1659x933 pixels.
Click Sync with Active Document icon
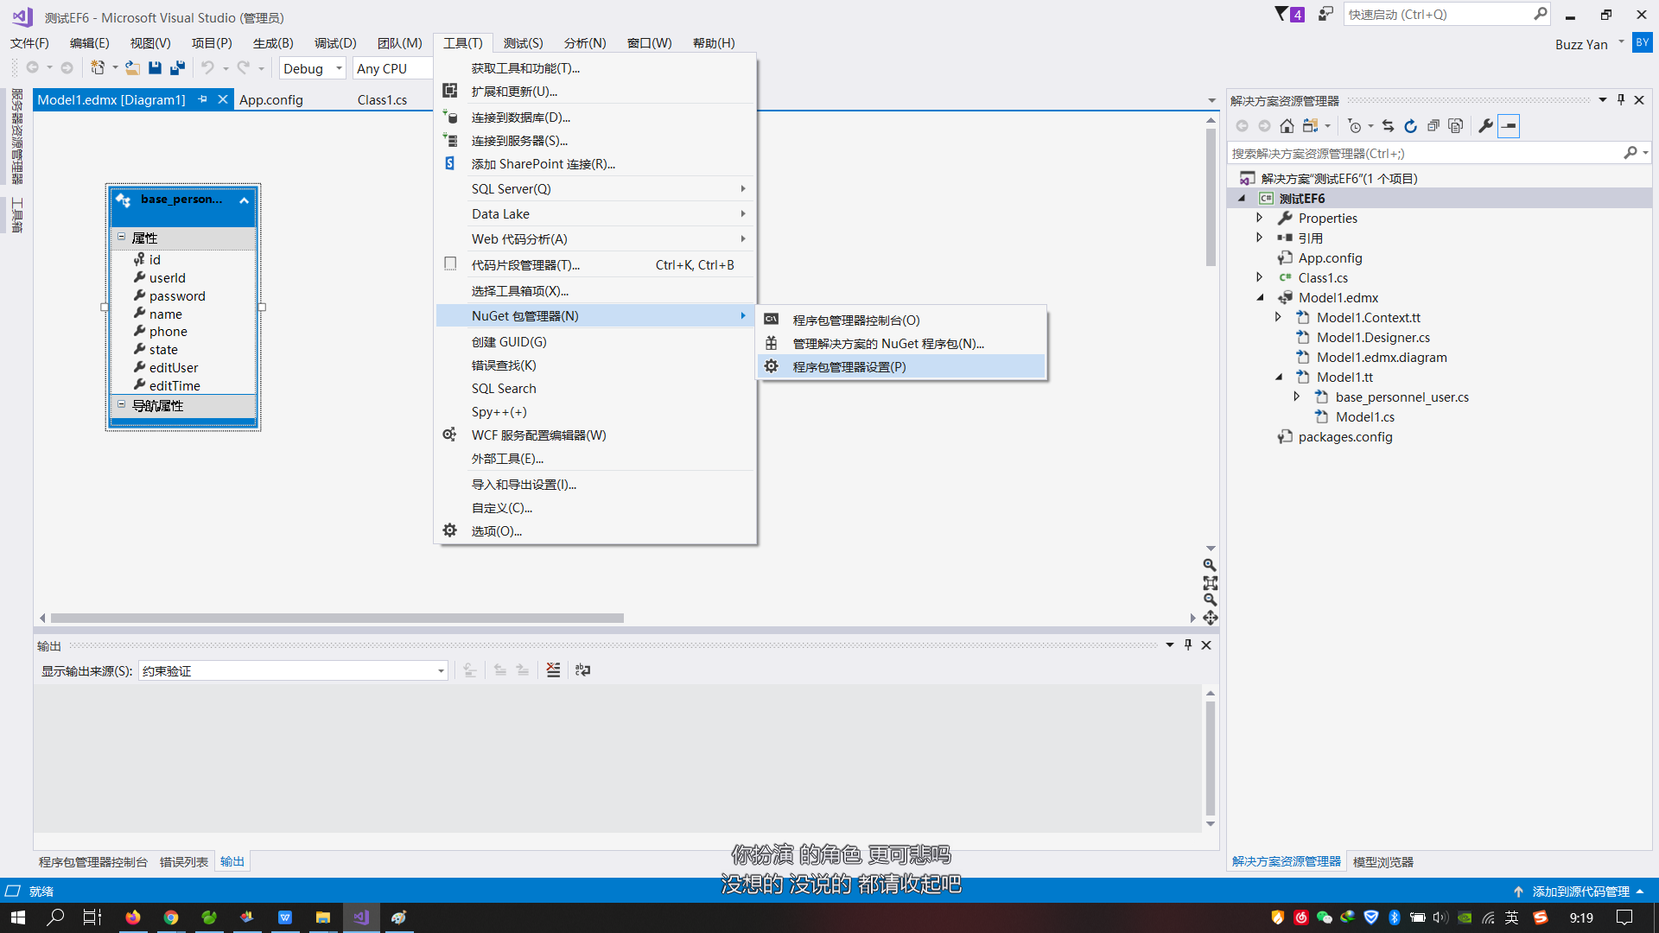pos(1388,126)
